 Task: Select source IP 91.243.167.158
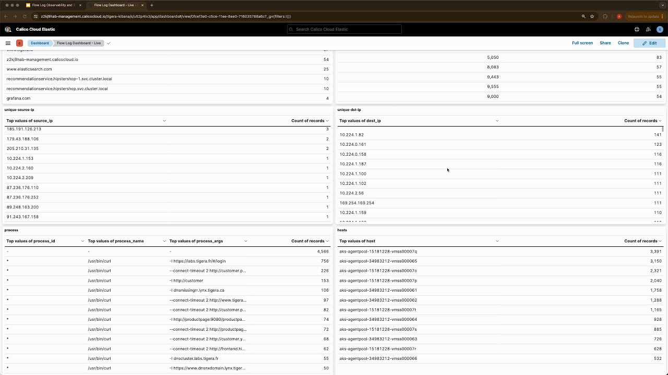pos(22,217)
